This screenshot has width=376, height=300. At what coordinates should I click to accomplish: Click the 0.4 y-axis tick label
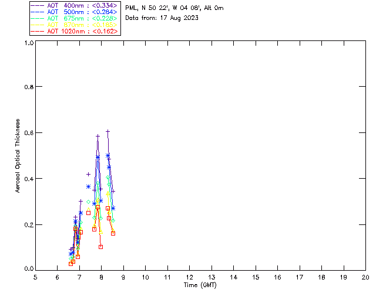tap(29, 179)
